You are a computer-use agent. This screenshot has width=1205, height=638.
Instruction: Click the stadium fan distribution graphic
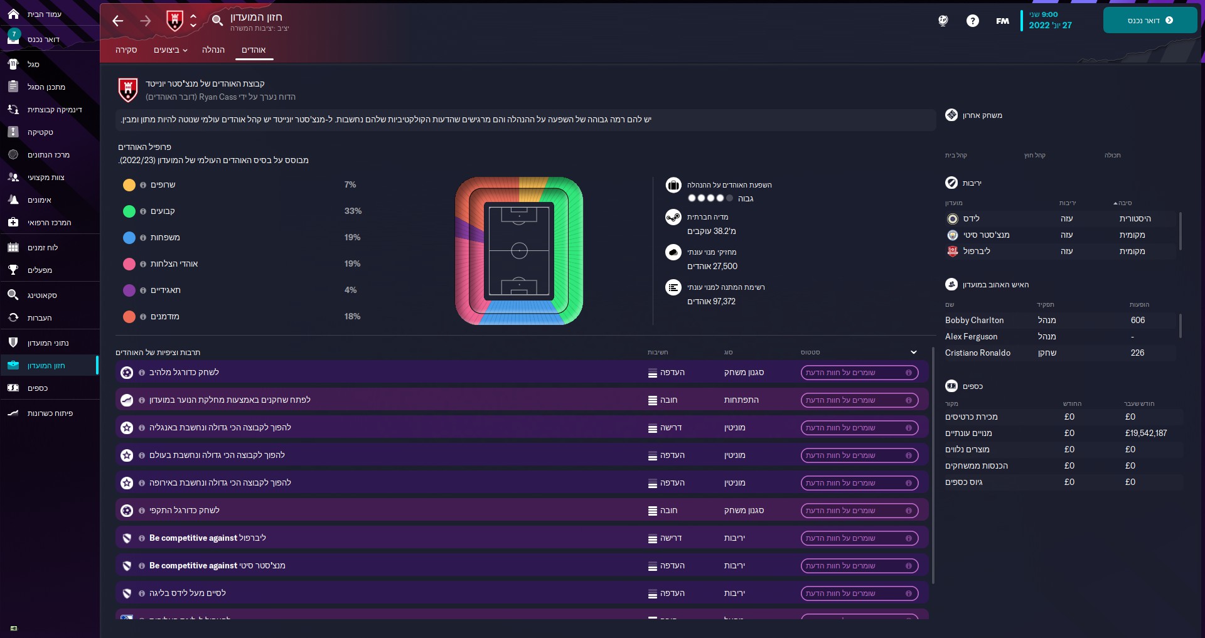[519, 251]
